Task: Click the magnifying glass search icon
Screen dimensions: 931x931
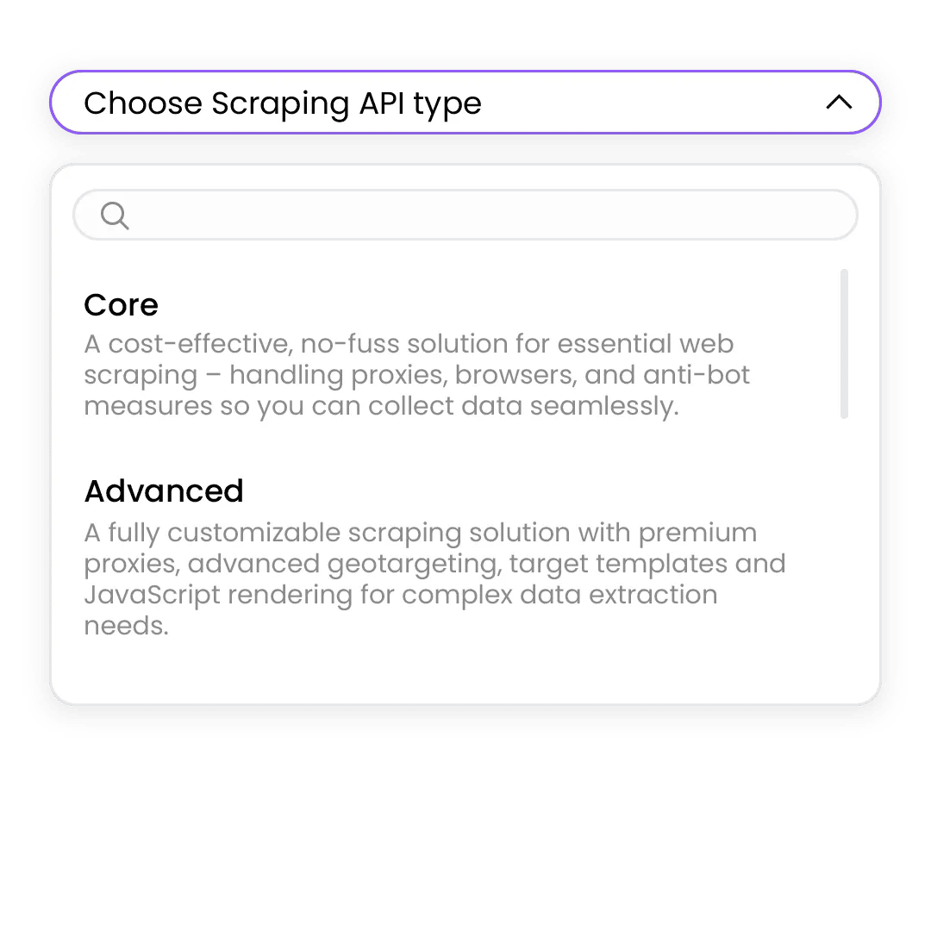Action: [x=115, y=216]
